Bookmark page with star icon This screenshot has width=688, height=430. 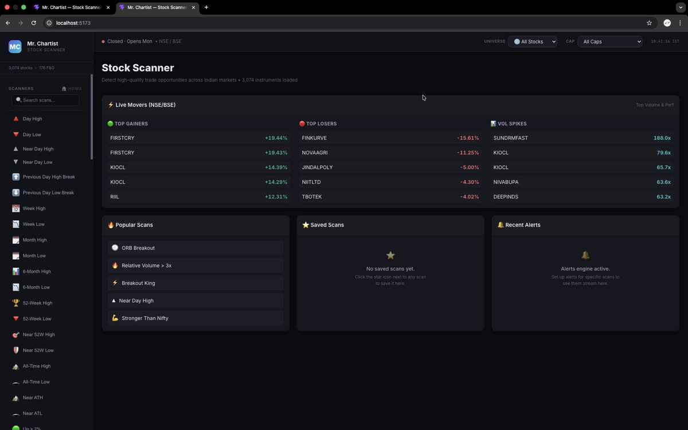click(649, 23)
